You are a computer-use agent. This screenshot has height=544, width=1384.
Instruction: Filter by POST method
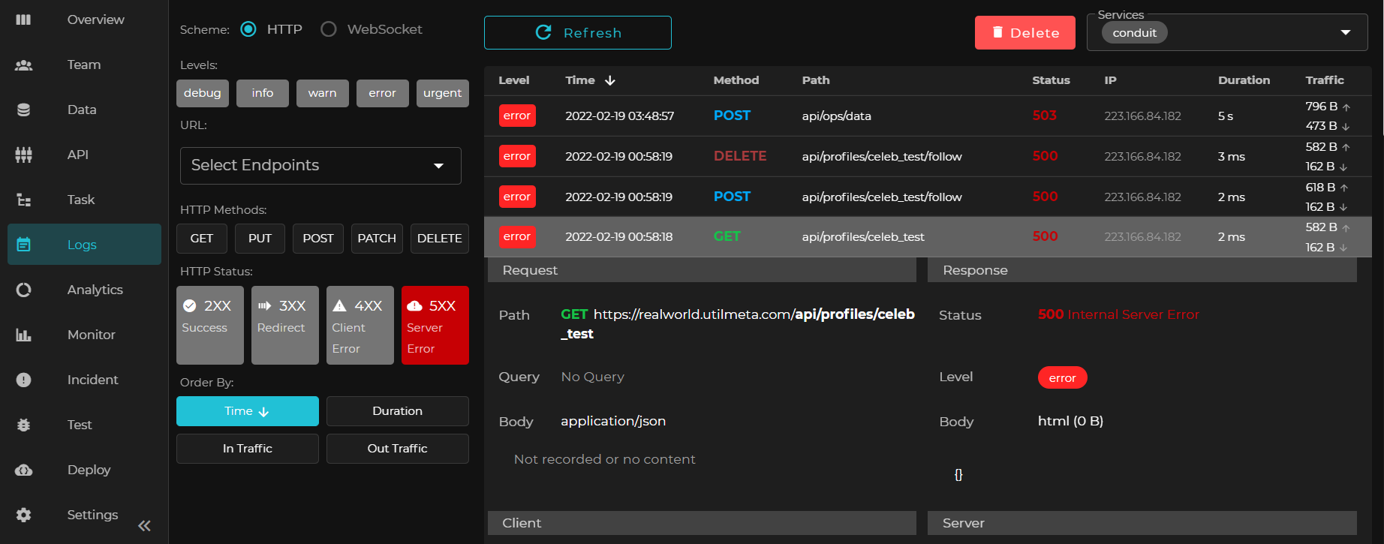pyautogui.click(x=318, y=239)
